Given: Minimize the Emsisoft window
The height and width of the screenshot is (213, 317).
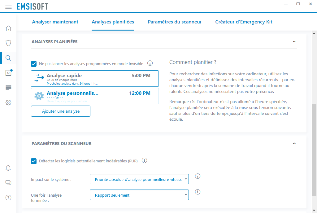Looking at the screenshot, I should point(286,4).
